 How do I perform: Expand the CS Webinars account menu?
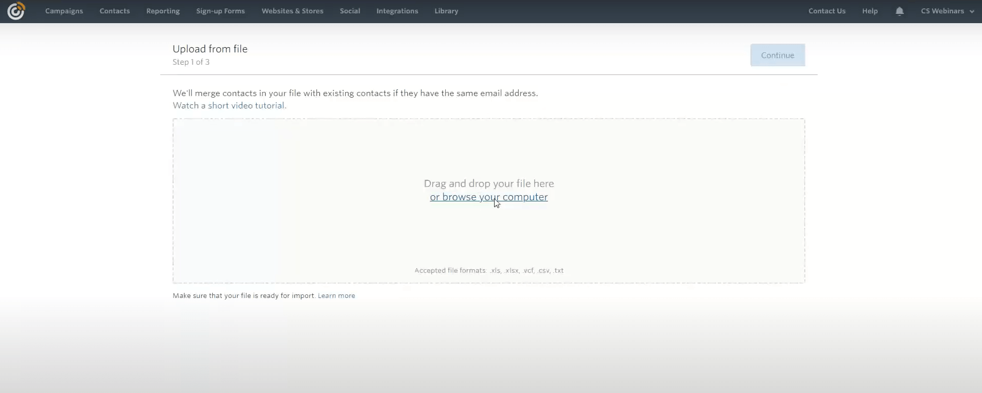pyautogui.click(x=942, y=11)
